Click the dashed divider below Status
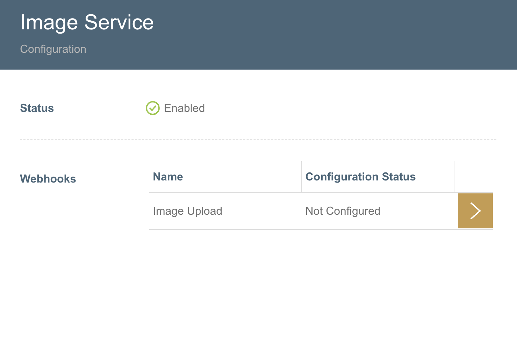 click(258, 140)
